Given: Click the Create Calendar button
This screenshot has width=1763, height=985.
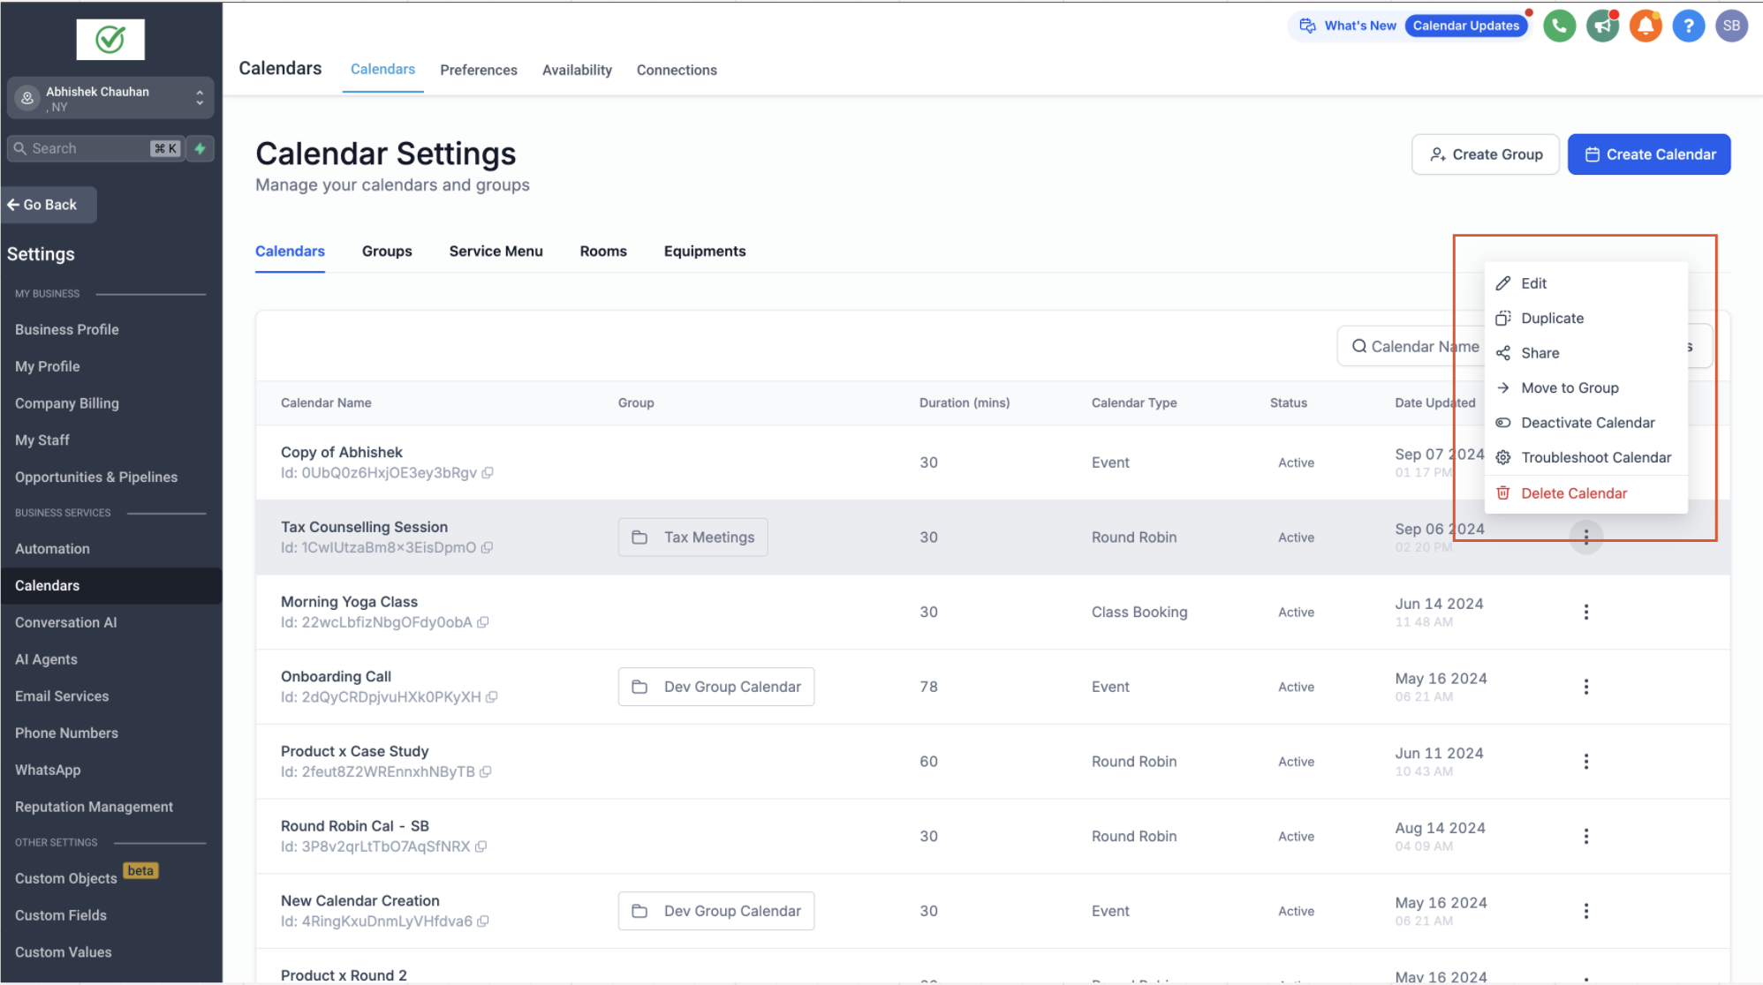Looking at the screenshot, I should tap(1648, 154).
